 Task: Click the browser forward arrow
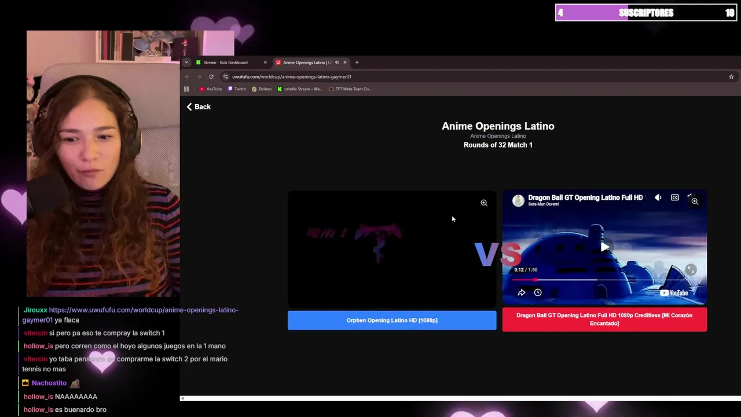pos(199,76)
